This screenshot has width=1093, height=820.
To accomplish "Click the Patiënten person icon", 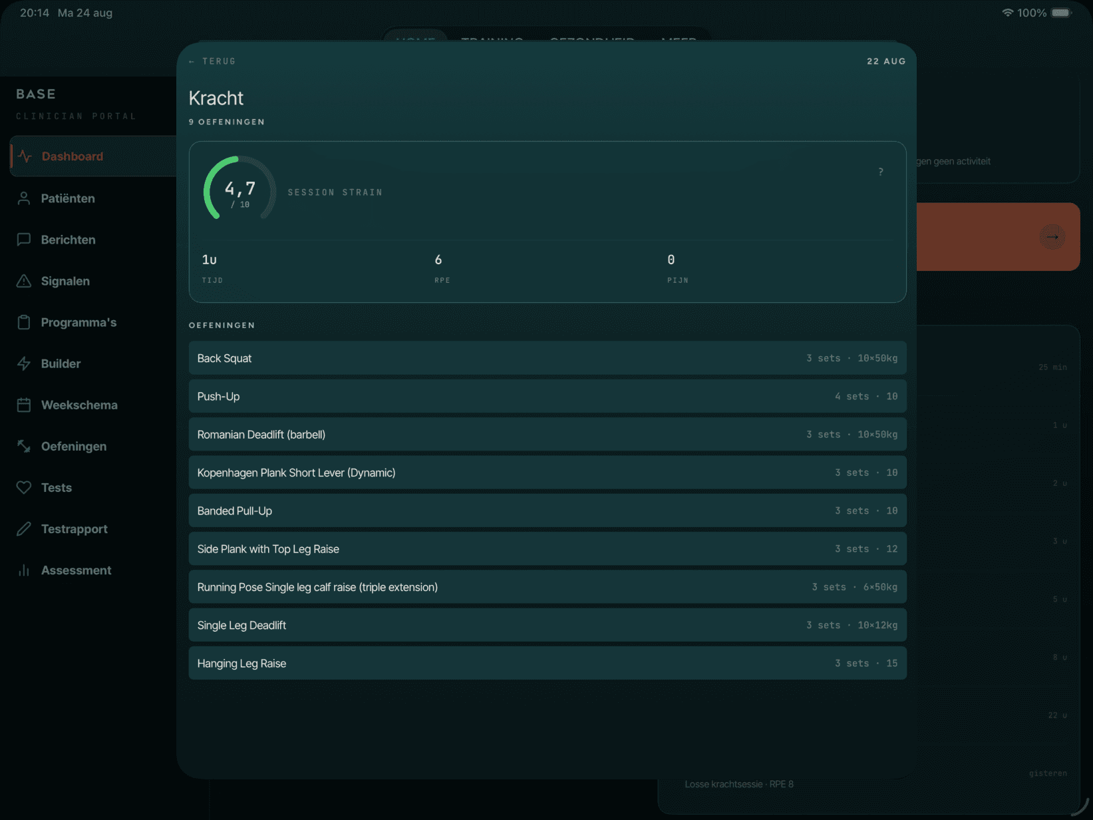I will coord(24,198).
